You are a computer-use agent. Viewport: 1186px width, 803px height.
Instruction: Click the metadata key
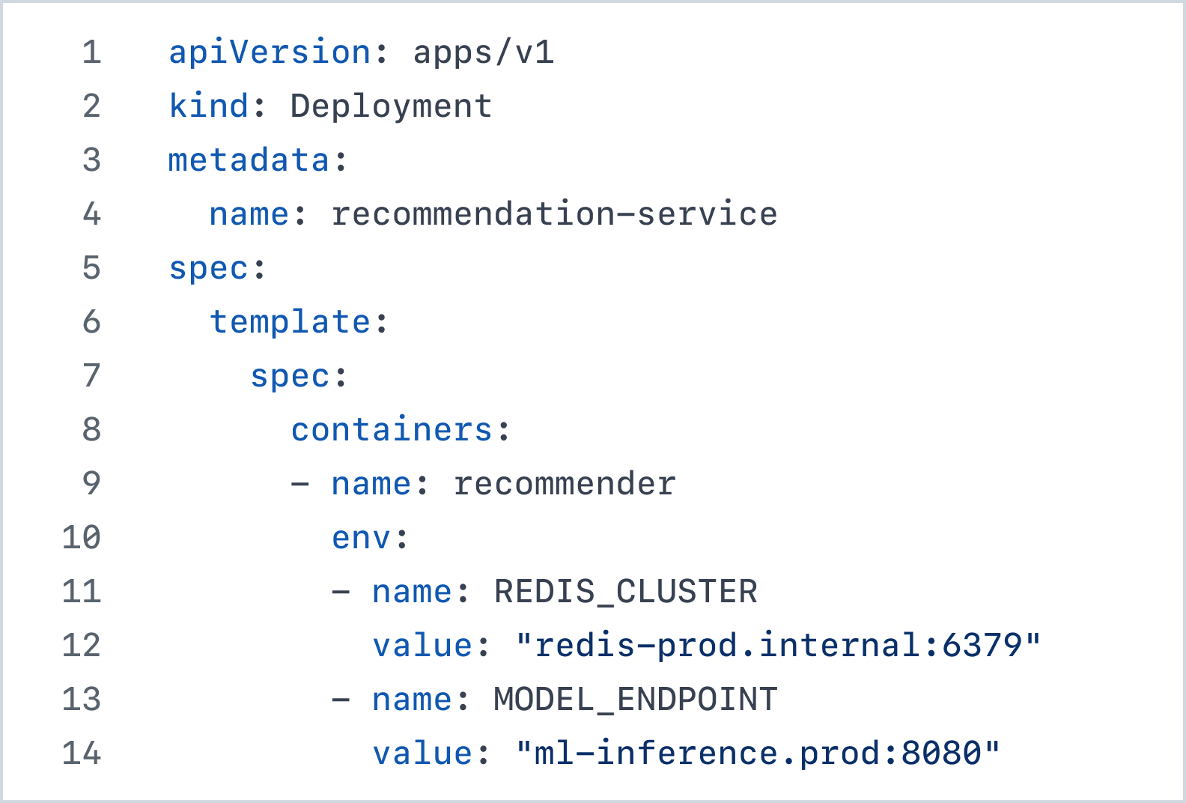(249, 160)
